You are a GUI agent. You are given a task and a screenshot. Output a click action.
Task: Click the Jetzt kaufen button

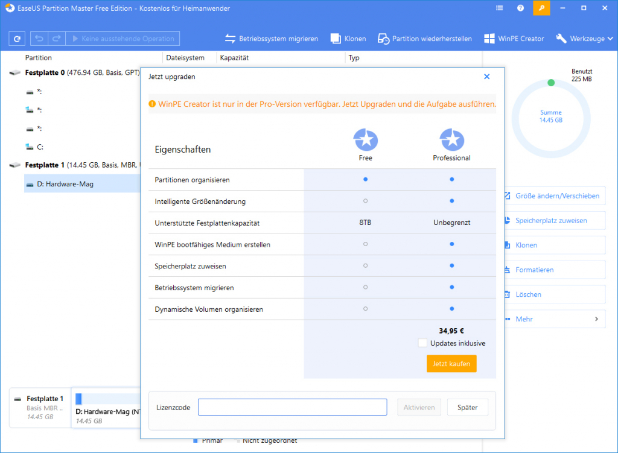click(x=451, y=363)
